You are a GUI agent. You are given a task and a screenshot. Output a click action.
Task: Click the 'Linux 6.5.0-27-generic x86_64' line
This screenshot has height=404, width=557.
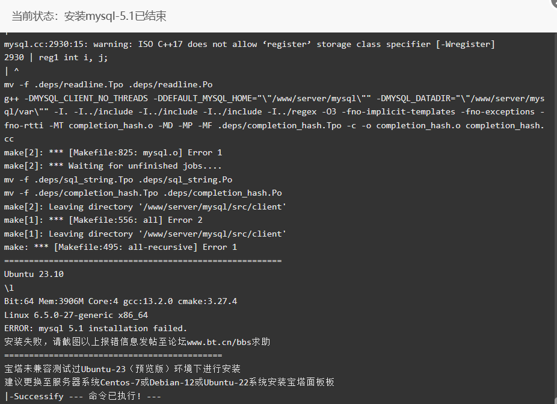pyautogui.click(x=76, y=315)
